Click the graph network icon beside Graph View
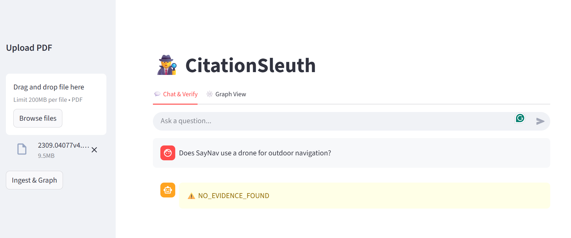 [x=209, y=94]
